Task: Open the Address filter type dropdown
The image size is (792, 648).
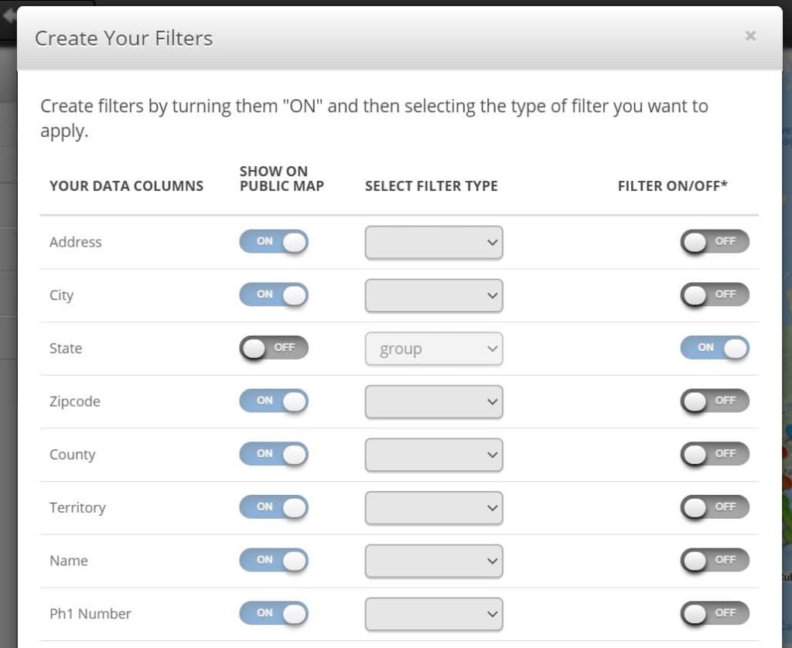Action: [x=433, y=241]
